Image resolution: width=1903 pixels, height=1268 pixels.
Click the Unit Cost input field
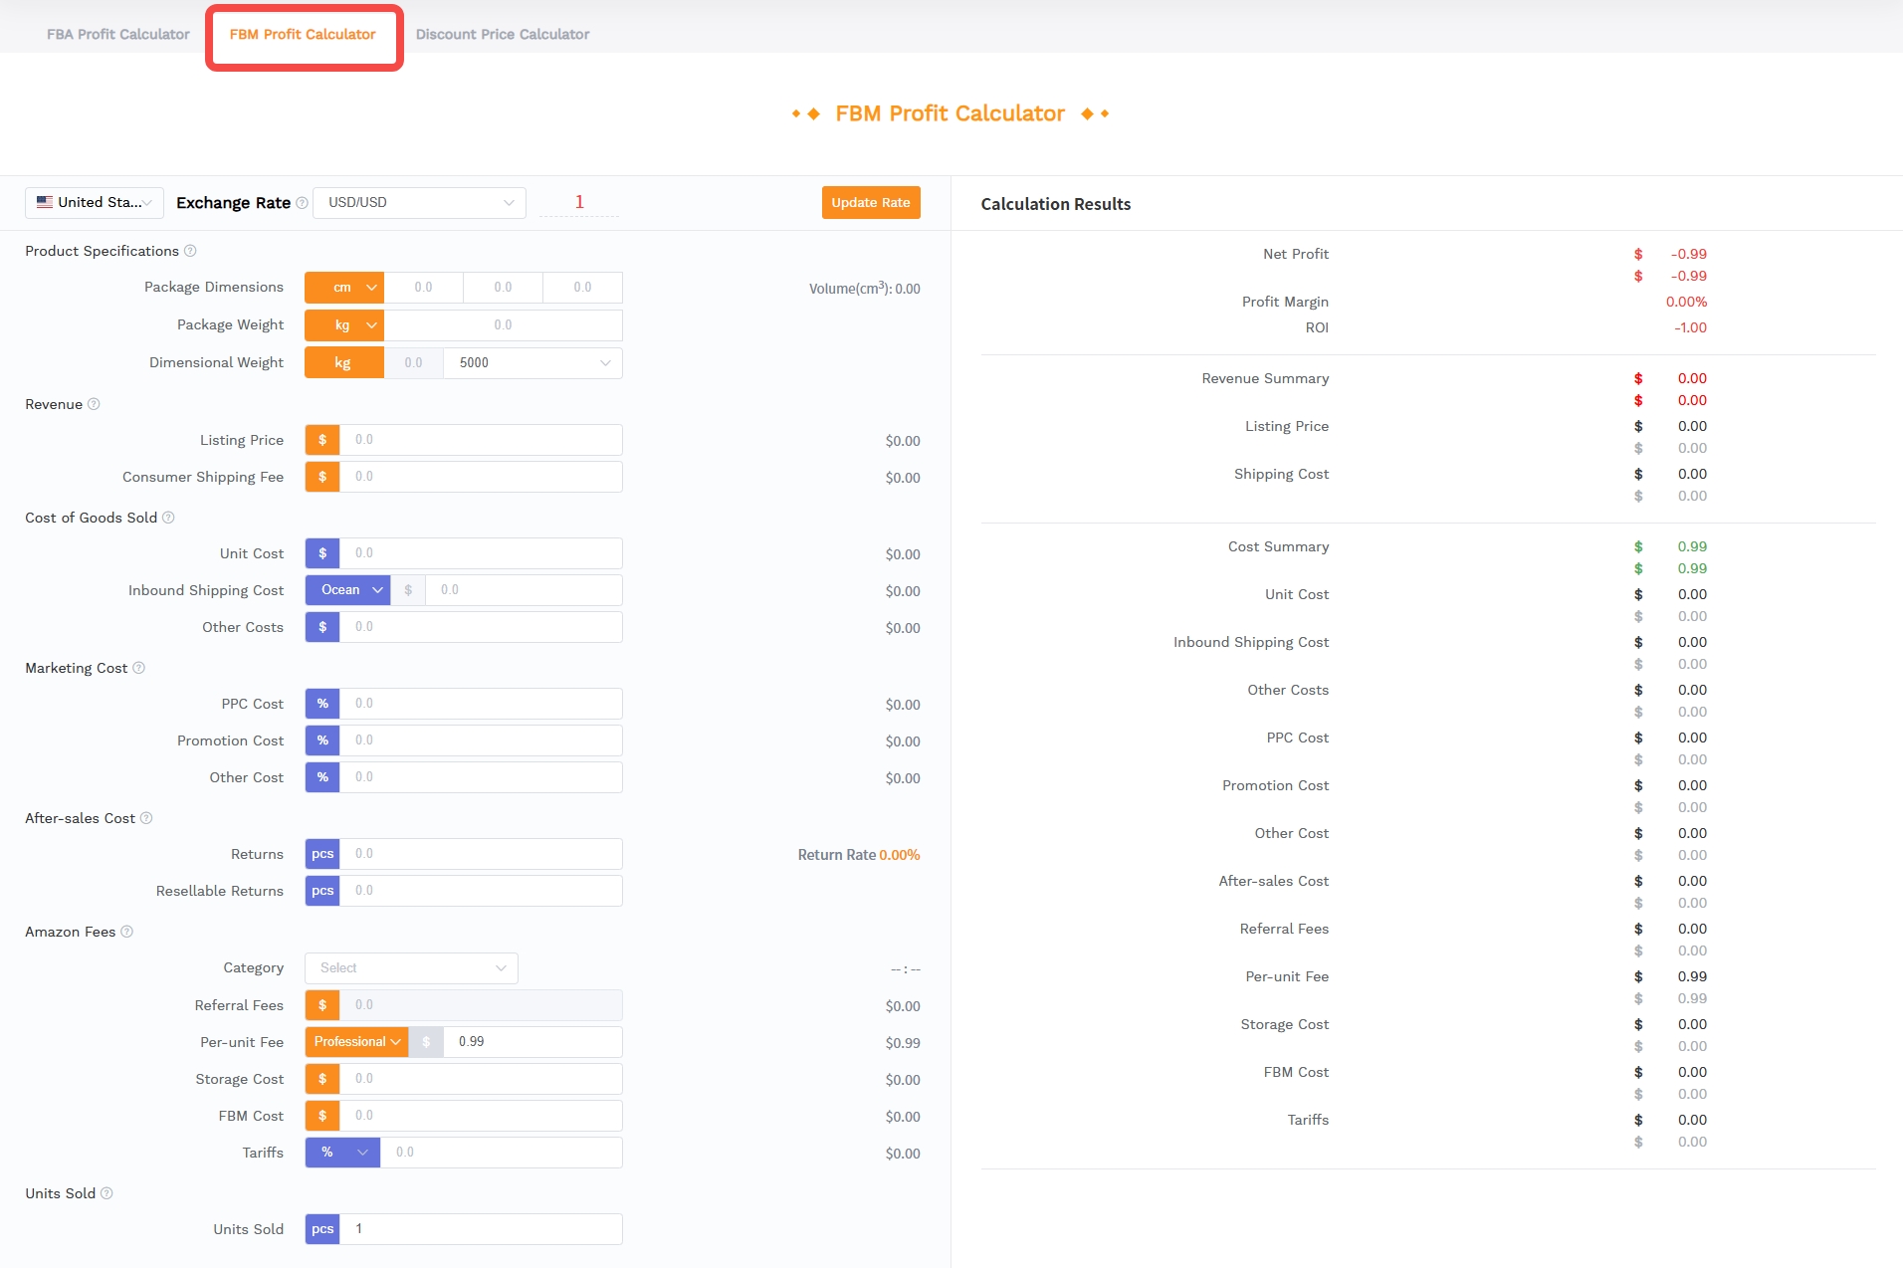point(481,553)
